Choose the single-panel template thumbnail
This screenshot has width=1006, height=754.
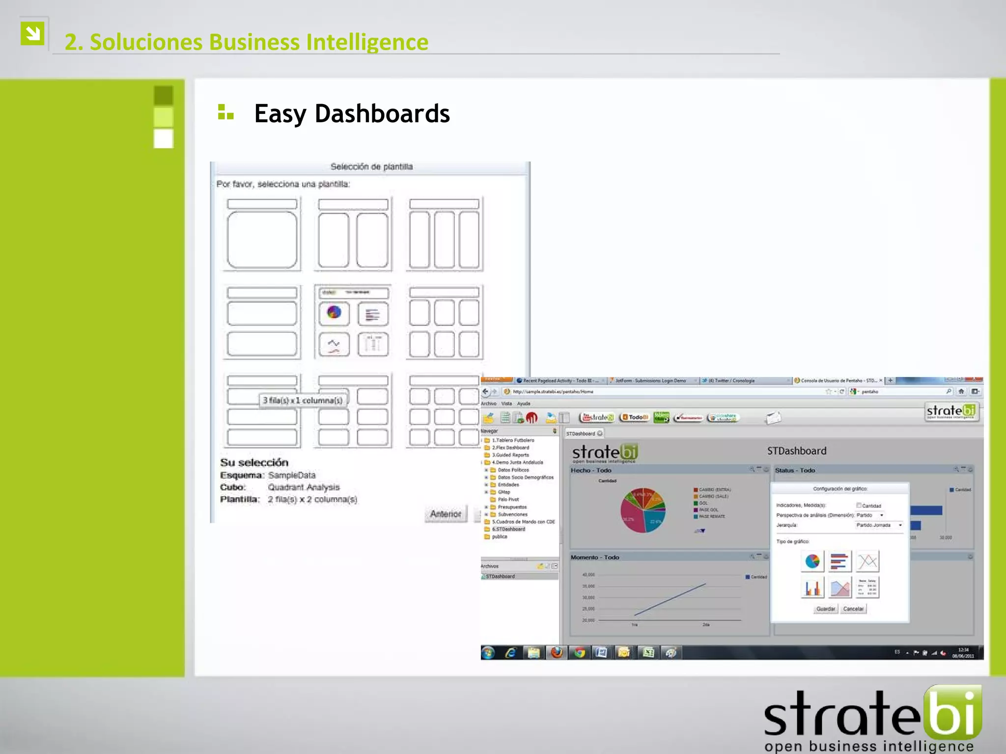click(x=262, y=234)
